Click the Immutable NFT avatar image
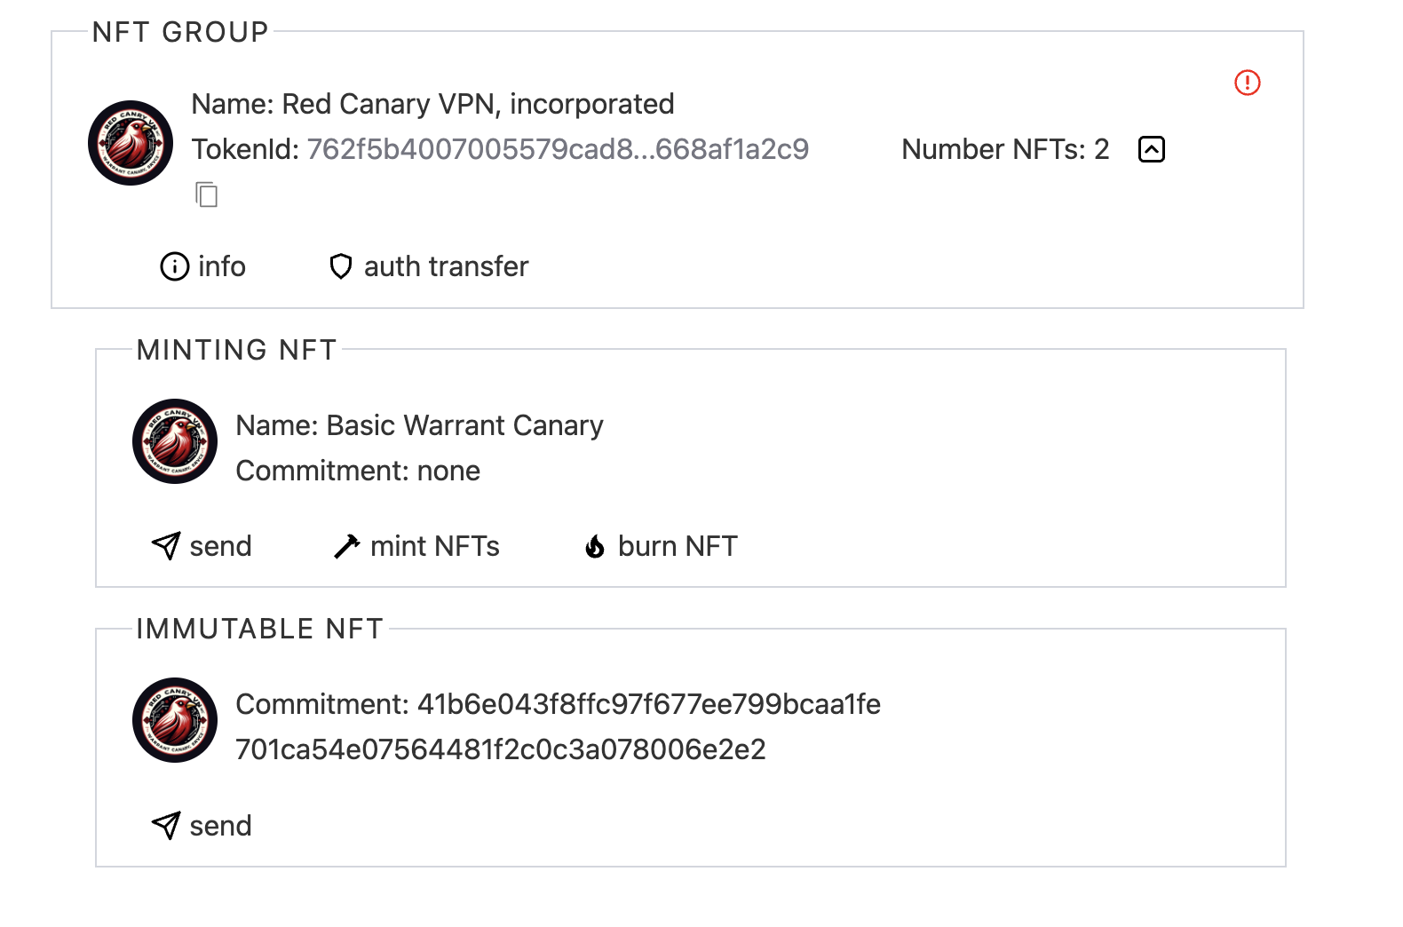This screenshot has height=927, width=1403. 175,720
